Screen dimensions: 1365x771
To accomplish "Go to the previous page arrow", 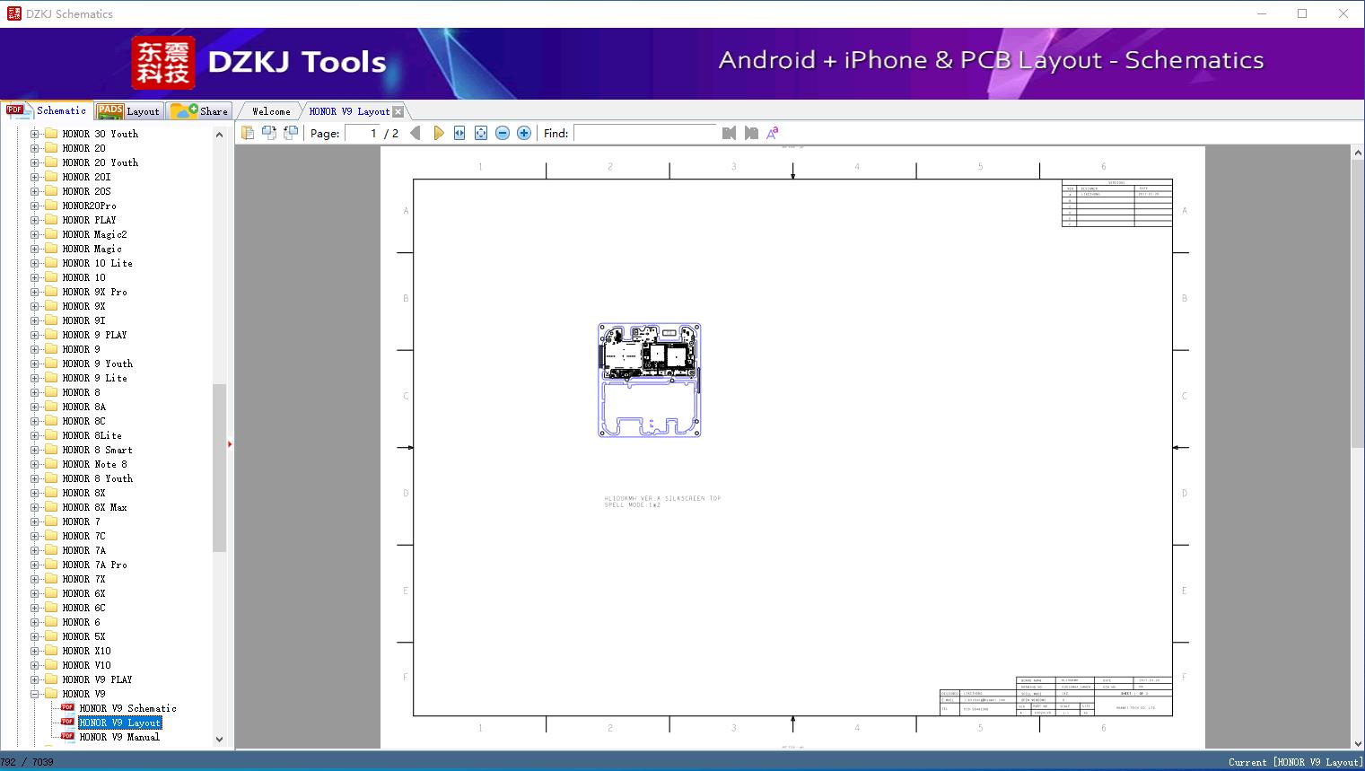I will 416,133.
